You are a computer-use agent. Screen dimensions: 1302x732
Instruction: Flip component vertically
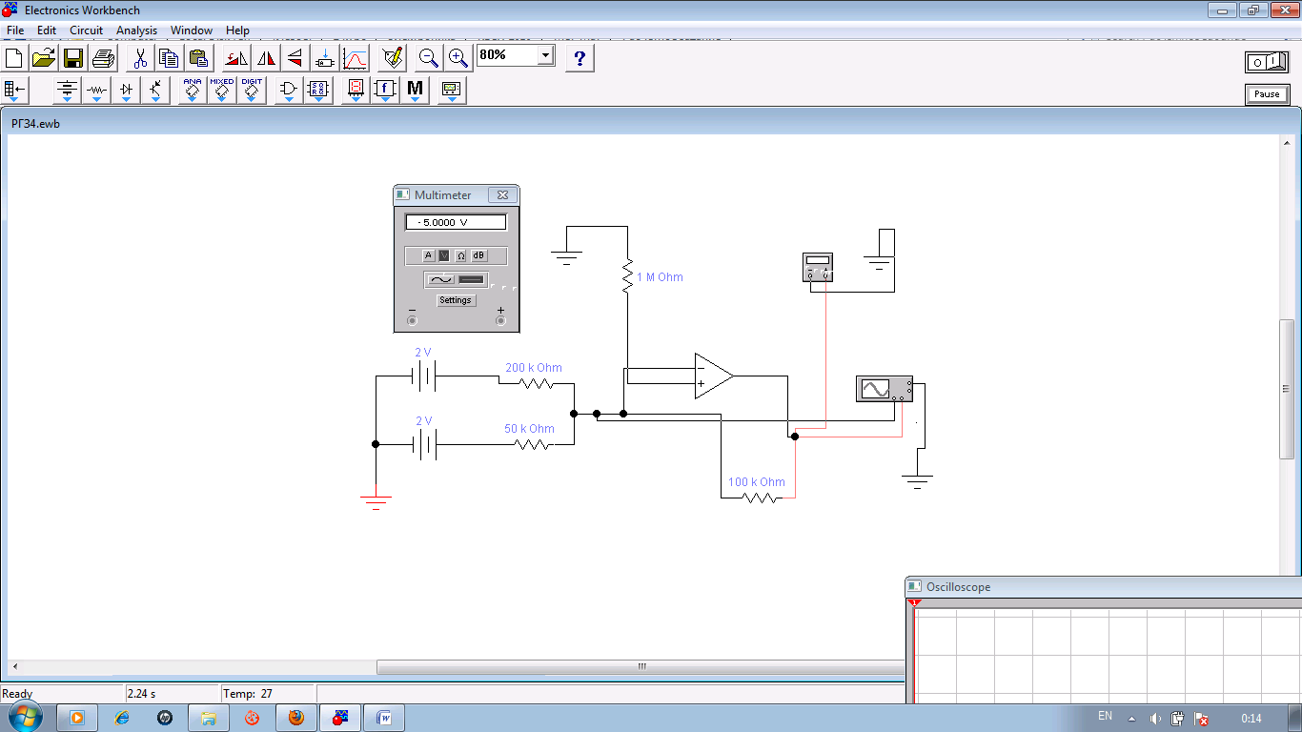click(295, 58)
